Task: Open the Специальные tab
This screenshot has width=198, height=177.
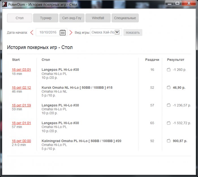Action: (125, 18)
